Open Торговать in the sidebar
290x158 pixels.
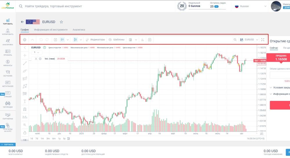click(8, 21)
